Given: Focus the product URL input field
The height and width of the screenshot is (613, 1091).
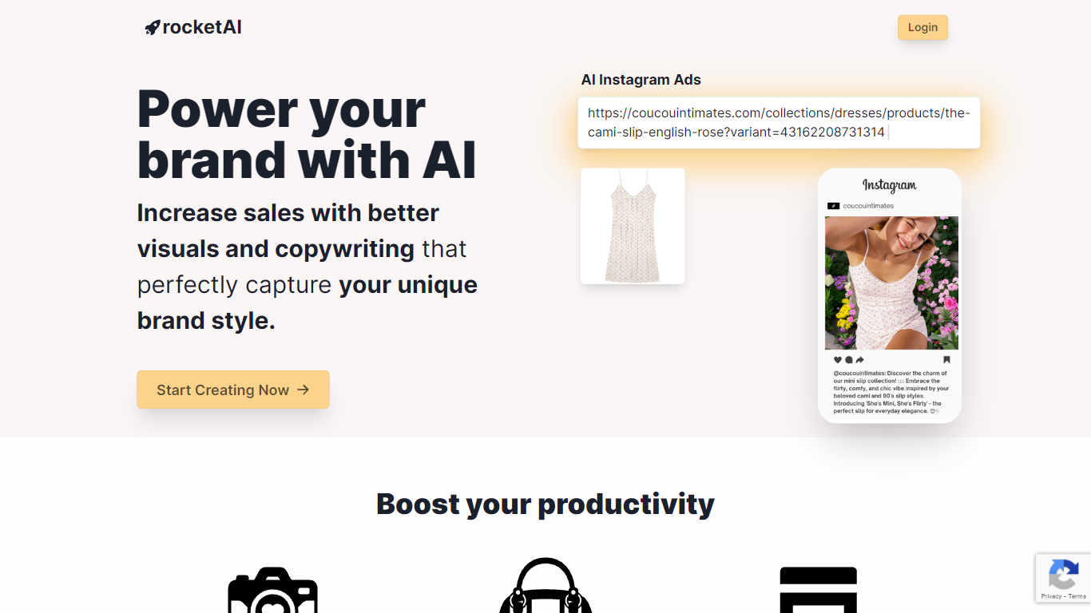Looking at the screenshot, I should click(x=779, y=123).
